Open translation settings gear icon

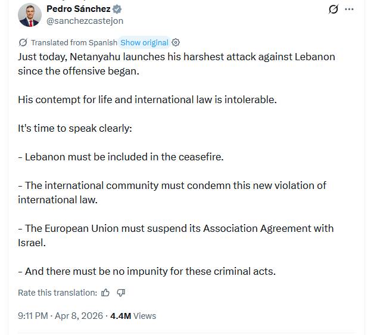click(x=176, y=42)
